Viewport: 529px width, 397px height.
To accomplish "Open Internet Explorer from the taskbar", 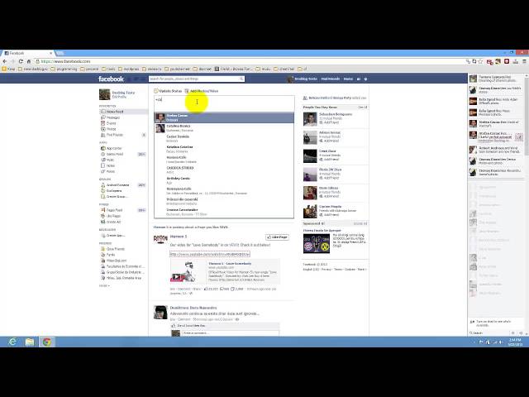I will pos(12,342).
